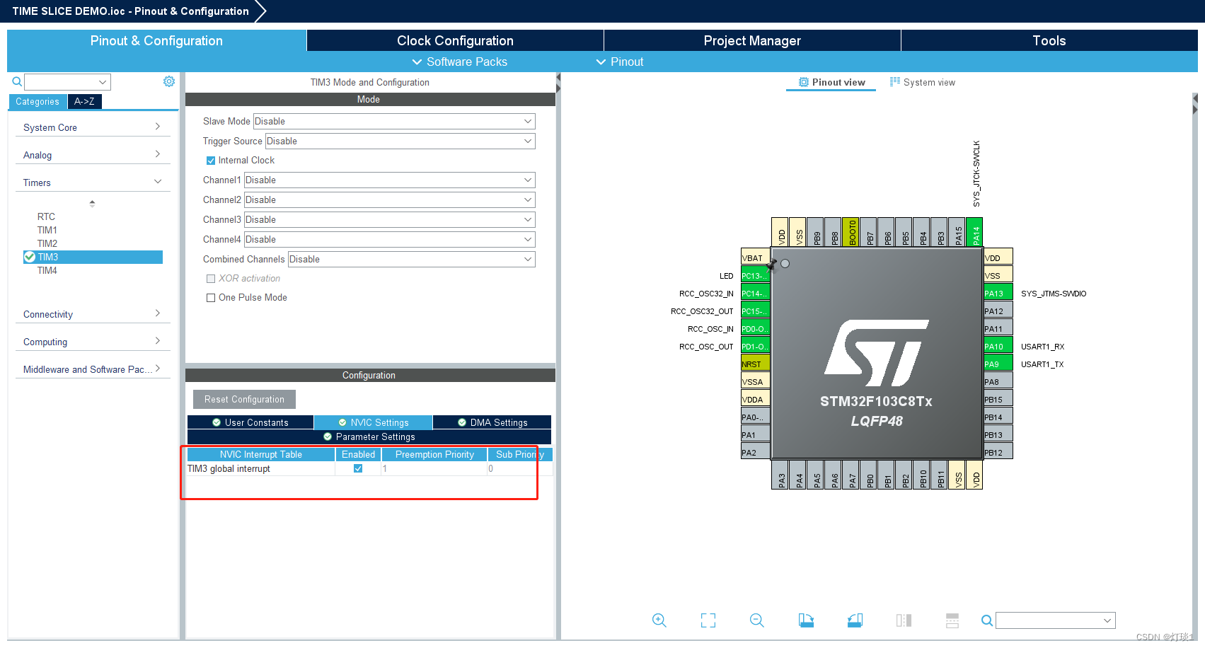The width and height of the screenshot is (1205, 648).
Task: Select TIM4 in Timers list
Action: click(x=47, y=270)
